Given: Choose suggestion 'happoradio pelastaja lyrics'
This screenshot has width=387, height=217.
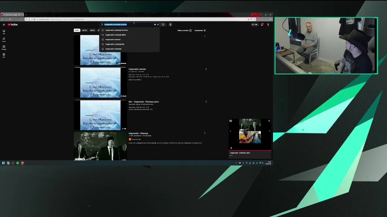Looking at the screenshot, I should pos(129,35).
